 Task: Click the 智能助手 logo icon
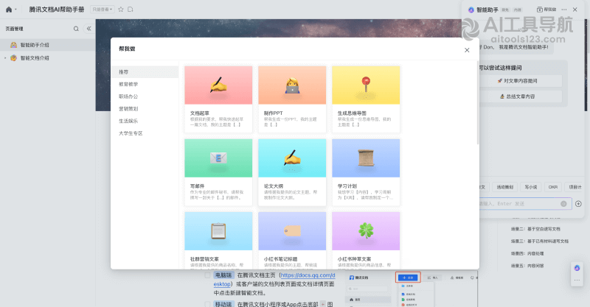[471, 10]
